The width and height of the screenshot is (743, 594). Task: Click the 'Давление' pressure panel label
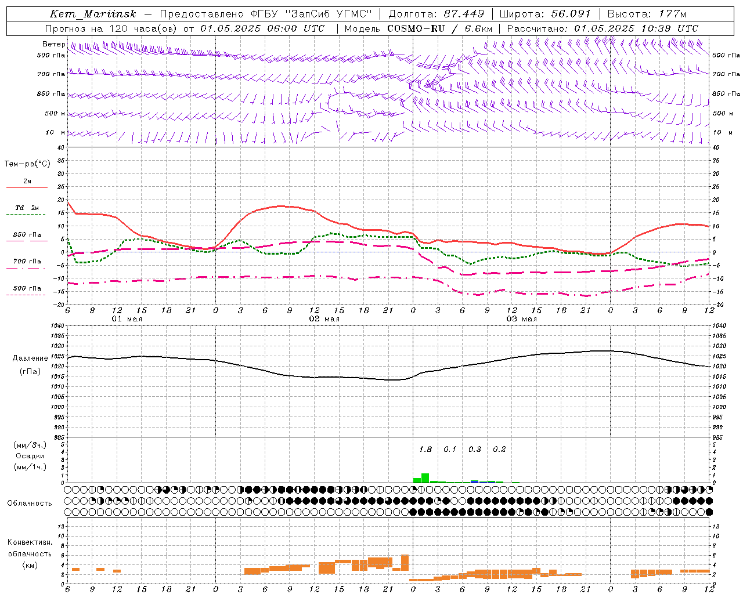(x=31, y=358)
